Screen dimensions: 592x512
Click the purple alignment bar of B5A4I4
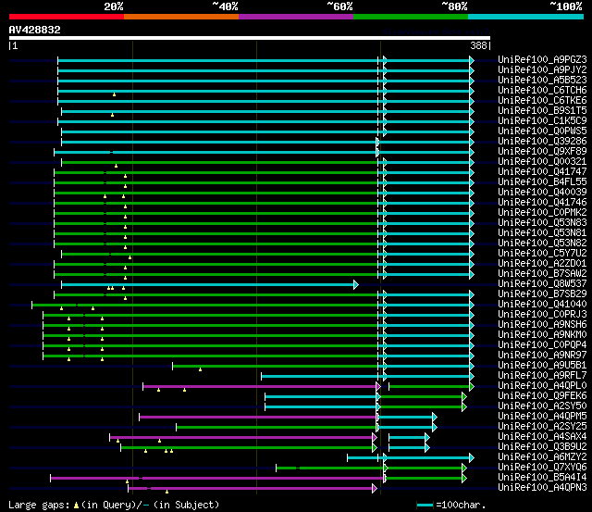217,479
